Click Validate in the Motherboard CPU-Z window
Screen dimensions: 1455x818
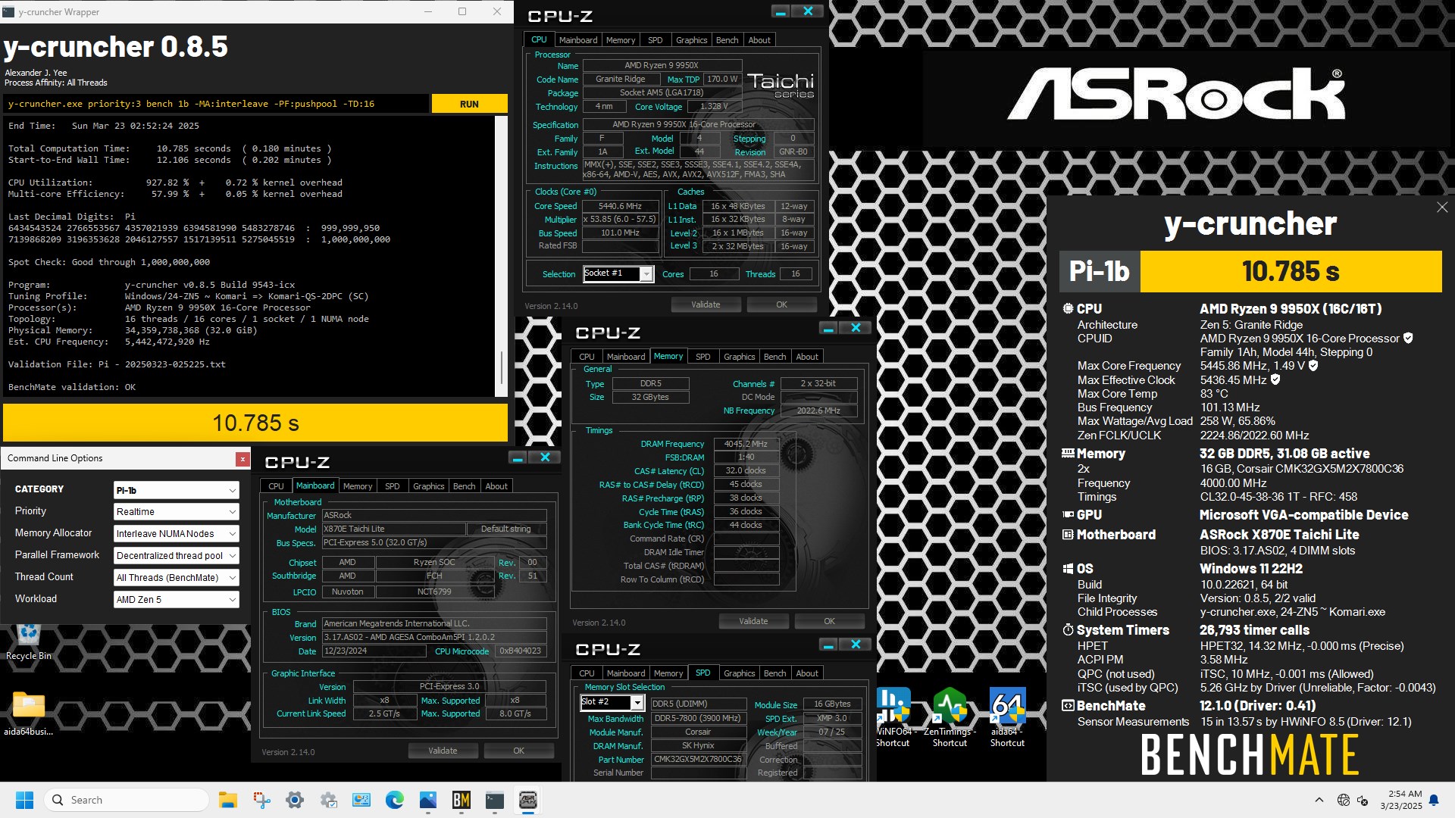443,751
